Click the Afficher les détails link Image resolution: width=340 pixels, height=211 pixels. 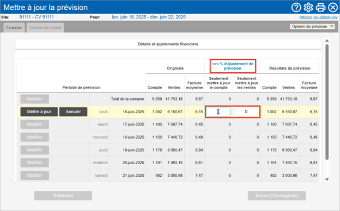[318, 17]
